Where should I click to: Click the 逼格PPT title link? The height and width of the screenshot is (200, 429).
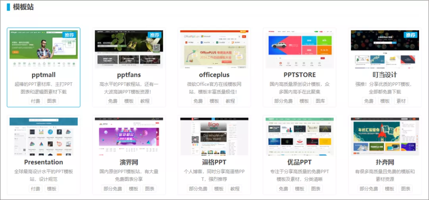[x=214, y=162]
